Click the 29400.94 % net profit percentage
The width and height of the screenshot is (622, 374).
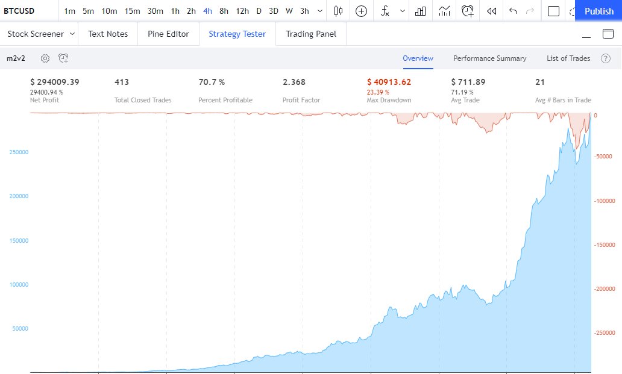coord(46,92)
